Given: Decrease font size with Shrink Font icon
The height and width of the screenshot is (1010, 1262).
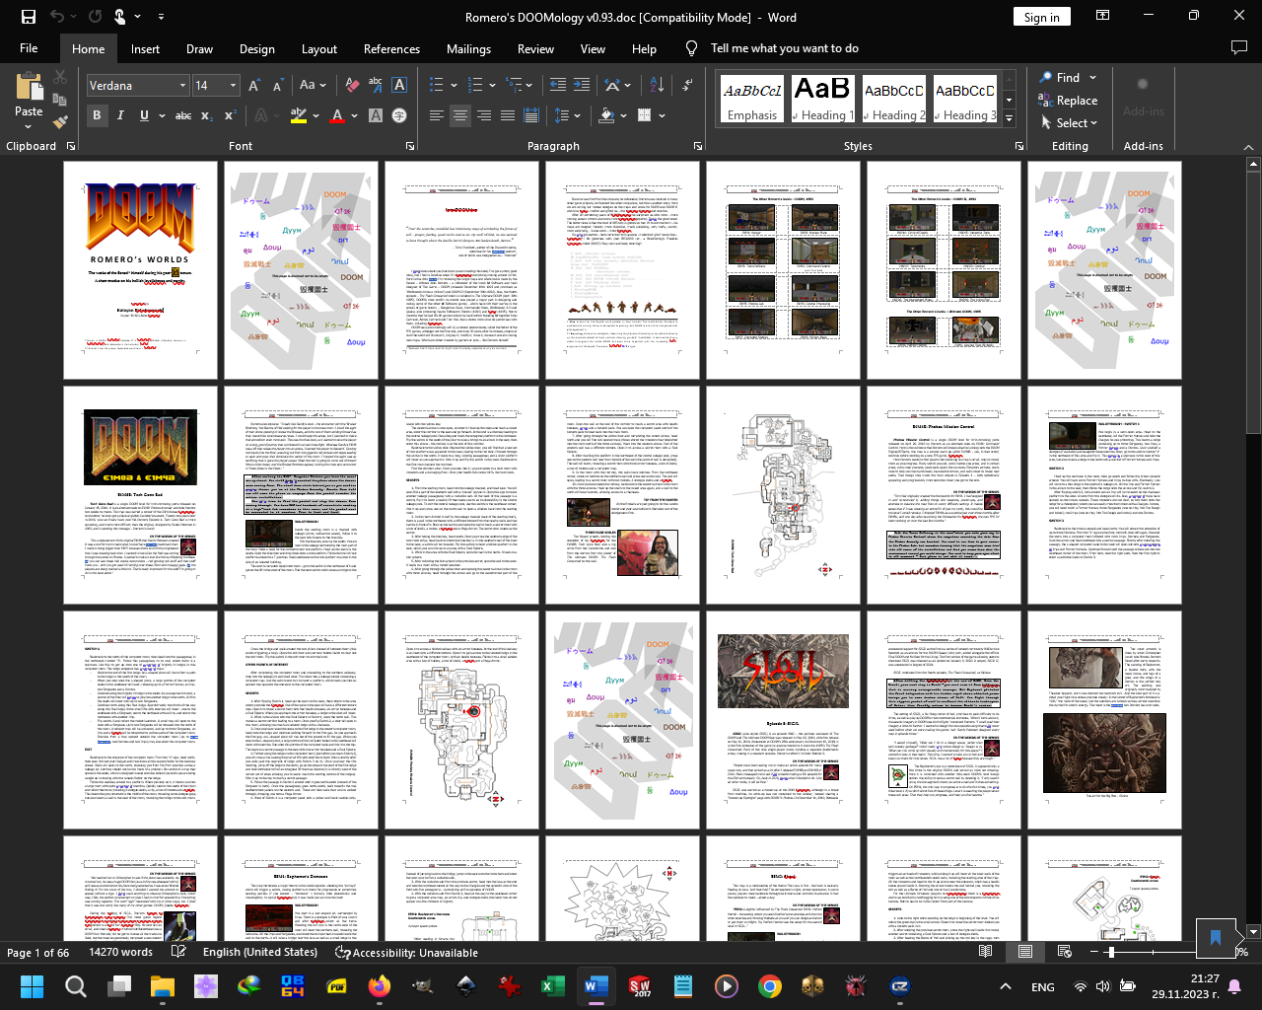Looking at the screenshot, I should 278,86.
